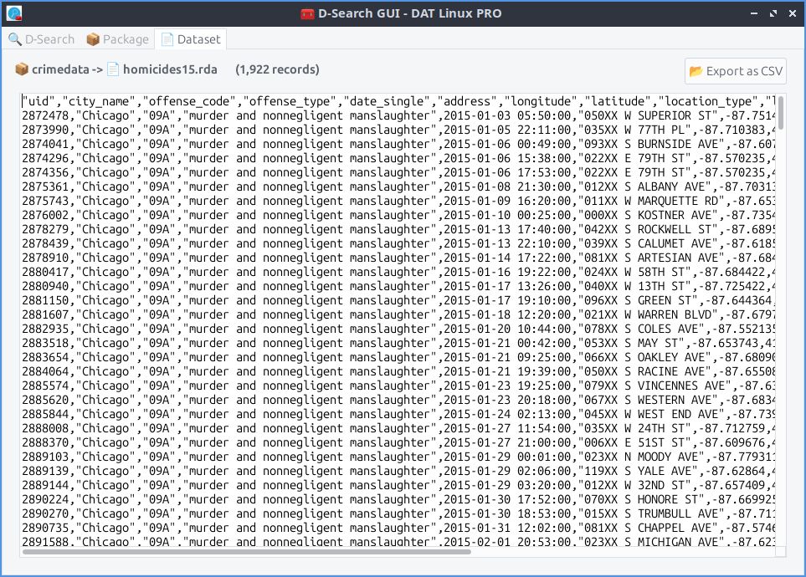The image size is (806, 577).
Task: Place cursor on the WESTERN AVE record row
Action: (251, 400)
